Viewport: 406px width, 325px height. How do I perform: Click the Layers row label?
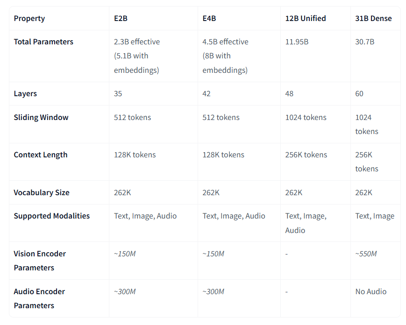(x=25, y=94)
